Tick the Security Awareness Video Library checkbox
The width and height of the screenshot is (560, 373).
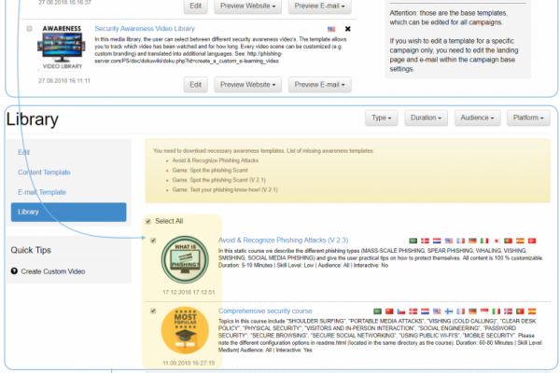[x=30, y=29]
